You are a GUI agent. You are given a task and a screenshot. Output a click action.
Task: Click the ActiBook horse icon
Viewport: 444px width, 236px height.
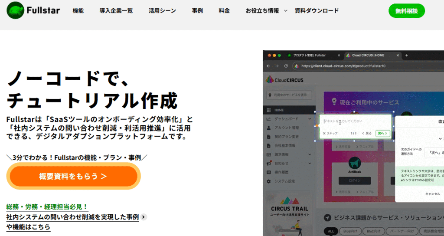(x=355, y=163)
